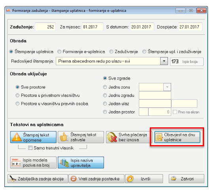Click the Zaduženje number field
Screen dimensions: 210x191
45,27
